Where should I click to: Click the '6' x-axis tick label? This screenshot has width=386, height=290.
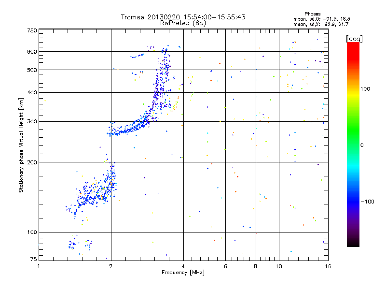225,266
